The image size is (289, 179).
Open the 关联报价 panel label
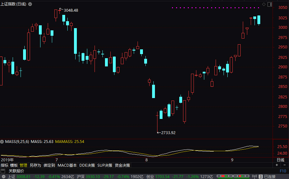[x=16, y=171]
